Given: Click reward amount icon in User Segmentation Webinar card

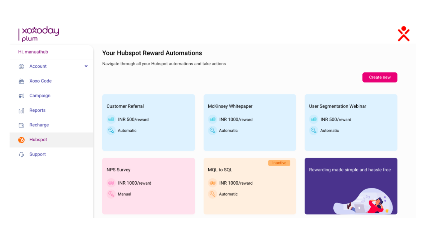Looking at the screenshot, I should click(314, 119).
